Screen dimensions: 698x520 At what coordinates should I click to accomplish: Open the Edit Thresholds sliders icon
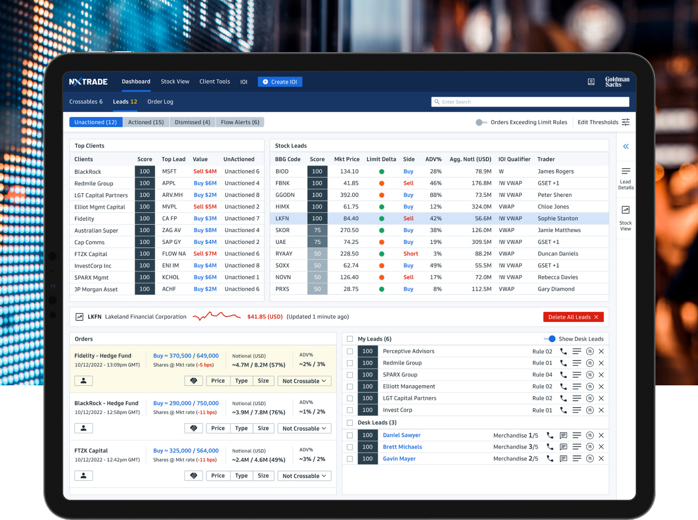coord(626,122)
